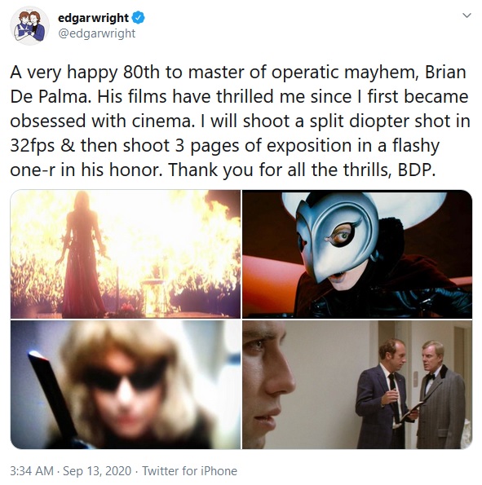Viewport: 482px width, 485px height.
Task: Open the @edgarwright handle link
Action: pyautogui.click(x=96, y=33)
